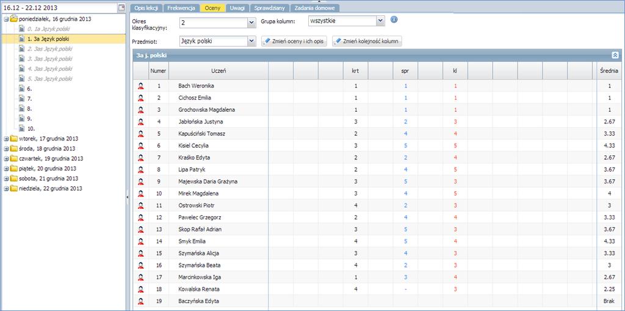Image resolution: width=625 pixels, height=311 pixels.
Task: Click Zmień kolejność kolumn button
Action: point(367,42)
